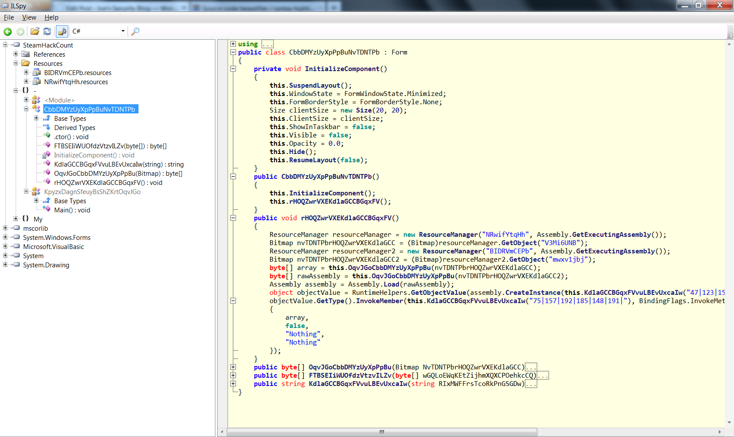Open the C# language dropdown

[x=99, y=31]
